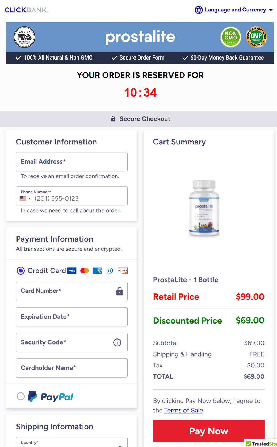Open the Language and Currency dropdown
Screen dimensions: 277x447
[234, 10]
